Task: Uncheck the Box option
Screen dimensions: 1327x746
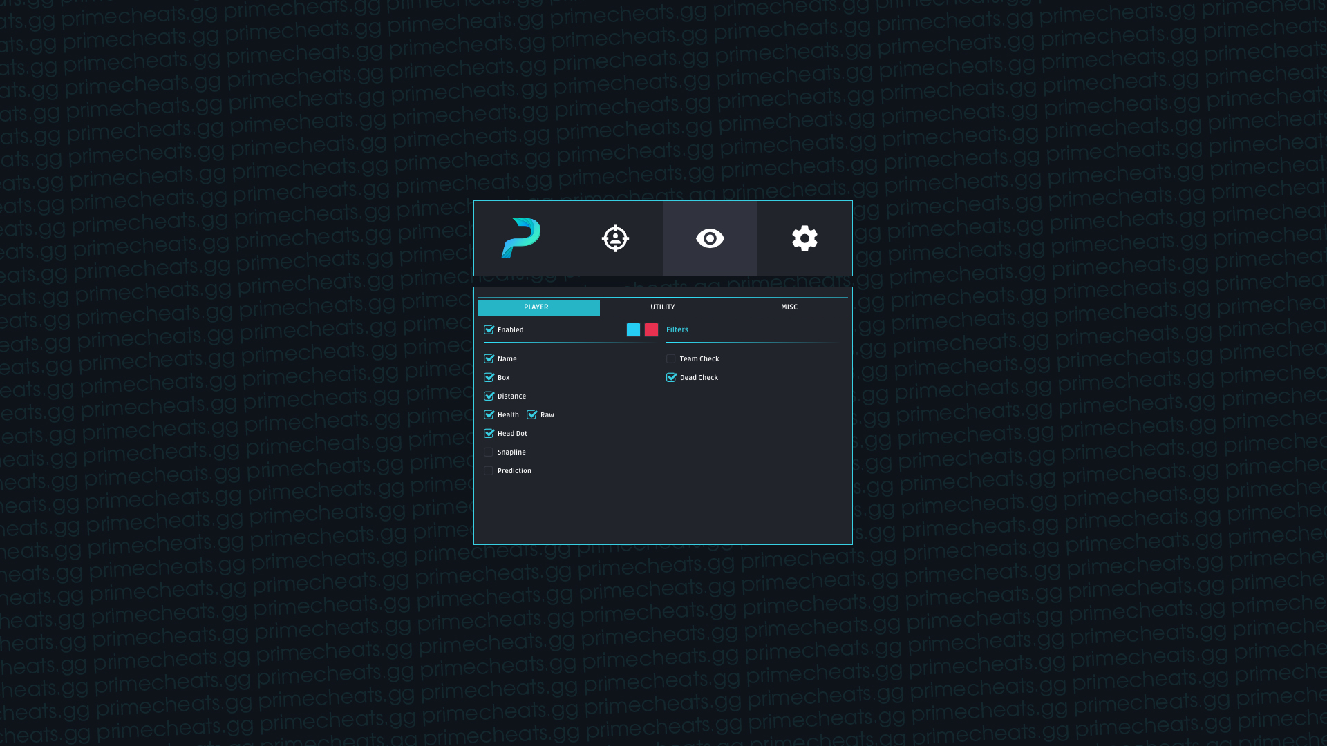Action: (489, 378)
